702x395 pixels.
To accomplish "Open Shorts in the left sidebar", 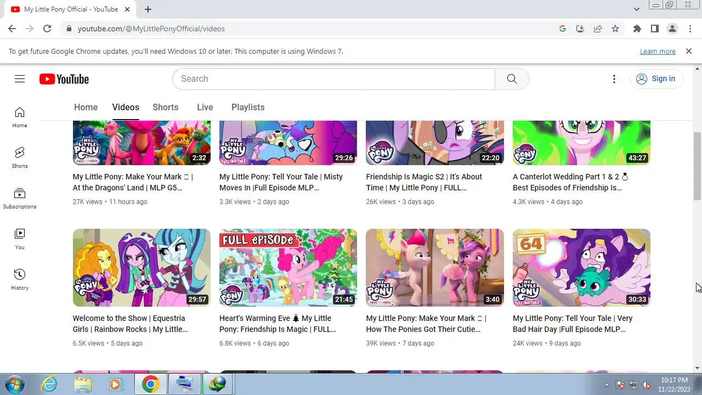I will pyautogui.click(x=20, y=158).
